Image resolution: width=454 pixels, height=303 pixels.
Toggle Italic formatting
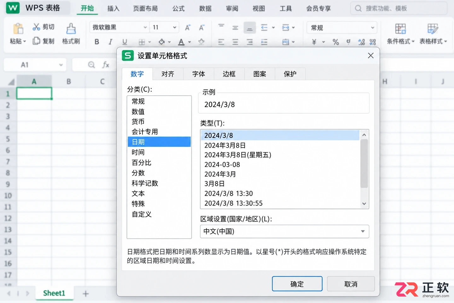coord(110,42)
